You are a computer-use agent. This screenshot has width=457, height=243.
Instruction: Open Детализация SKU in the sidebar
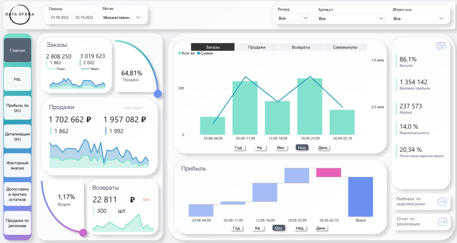18,137
